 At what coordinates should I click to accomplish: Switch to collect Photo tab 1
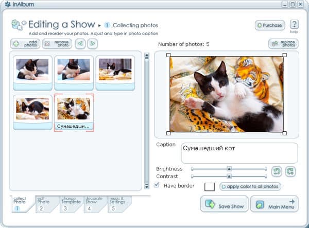pos(22,204)
